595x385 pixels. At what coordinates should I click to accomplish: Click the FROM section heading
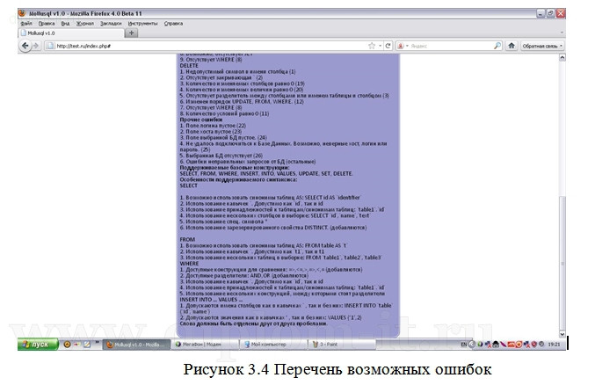coord(187,240)
